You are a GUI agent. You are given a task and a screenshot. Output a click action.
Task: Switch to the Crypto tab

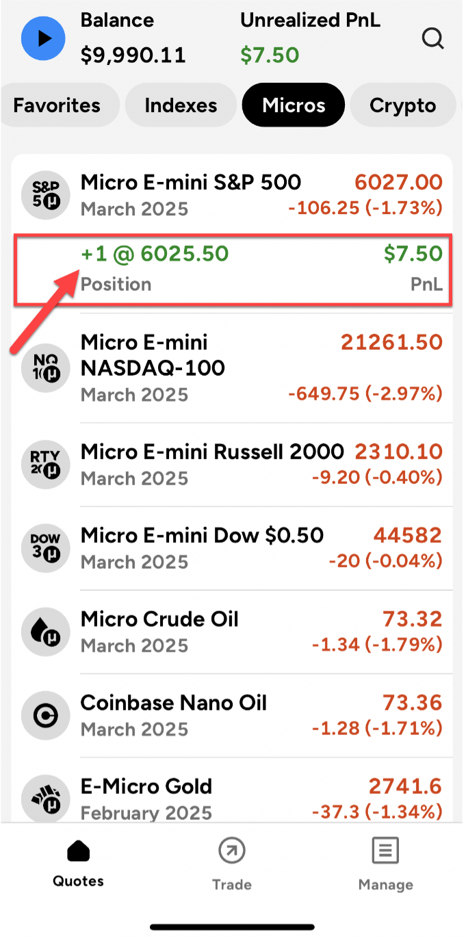[x=402, y=105]
